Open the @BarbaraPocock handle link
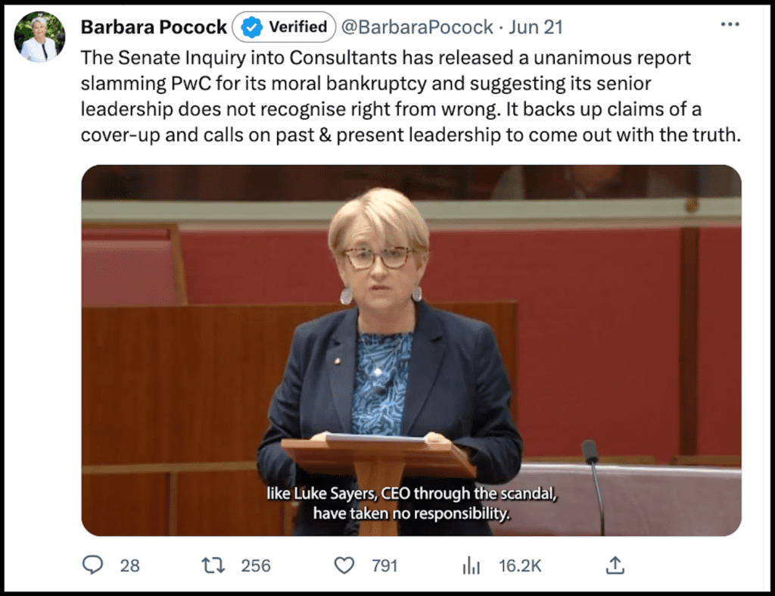This screenshot has height=596, width=775. click(417, 27)
